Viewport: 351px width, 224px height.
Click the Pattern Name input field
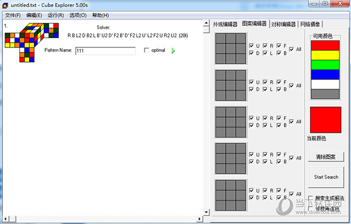click(105, 51)
